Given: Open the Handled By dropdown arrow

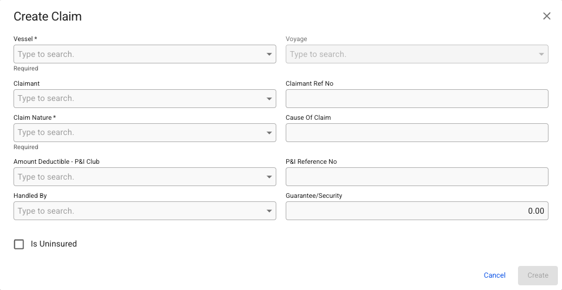Looking at the screenshot, I should tap(269, 211).
